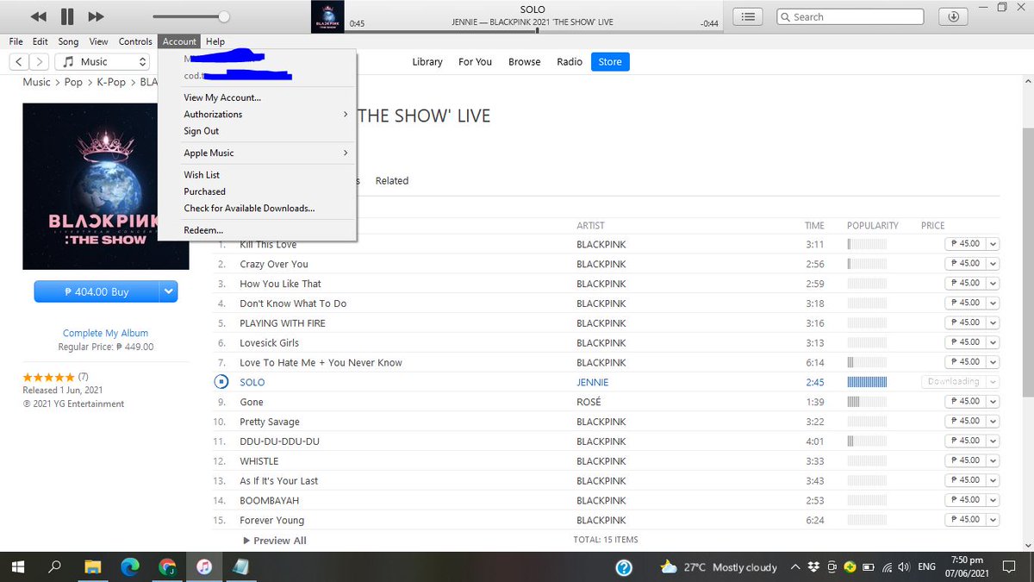
Task: Open Microsoft Edge from taskbar
Action: (x=130, y=566)
